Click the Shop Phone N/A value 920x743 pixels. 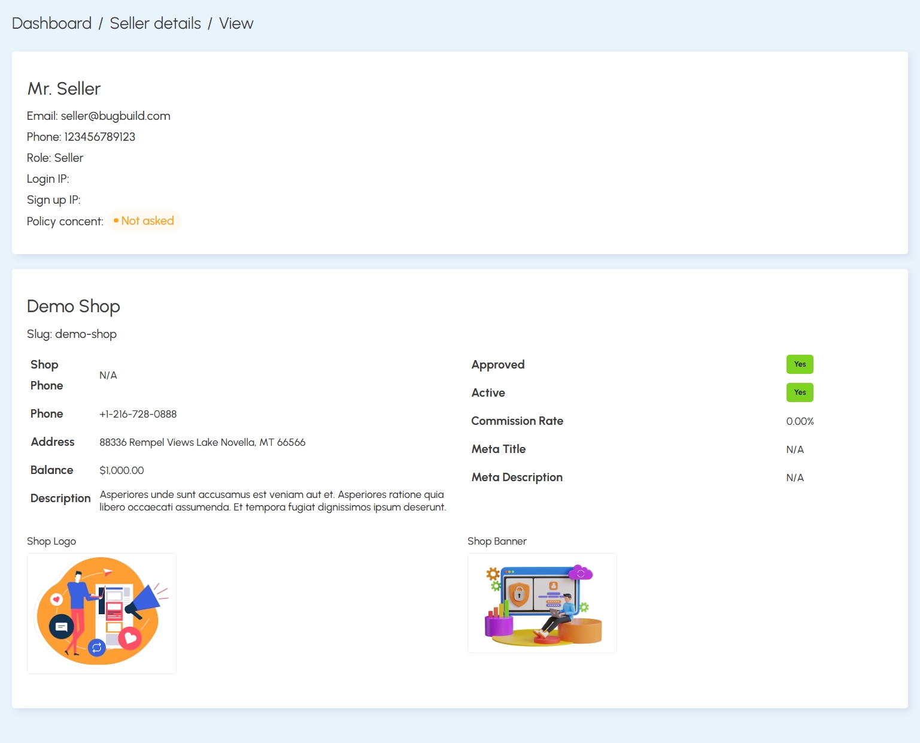point(108,375)
